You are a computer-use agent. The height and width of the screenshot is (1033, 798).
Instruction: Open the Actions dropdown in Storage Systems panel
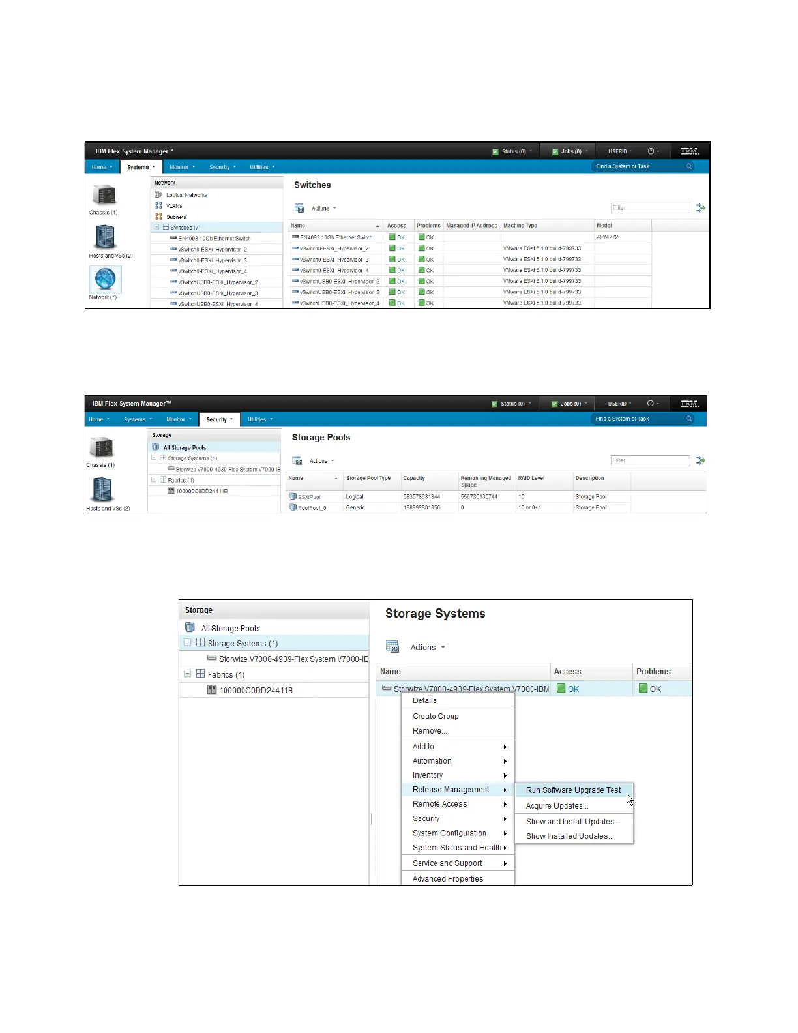pos(428,647)
